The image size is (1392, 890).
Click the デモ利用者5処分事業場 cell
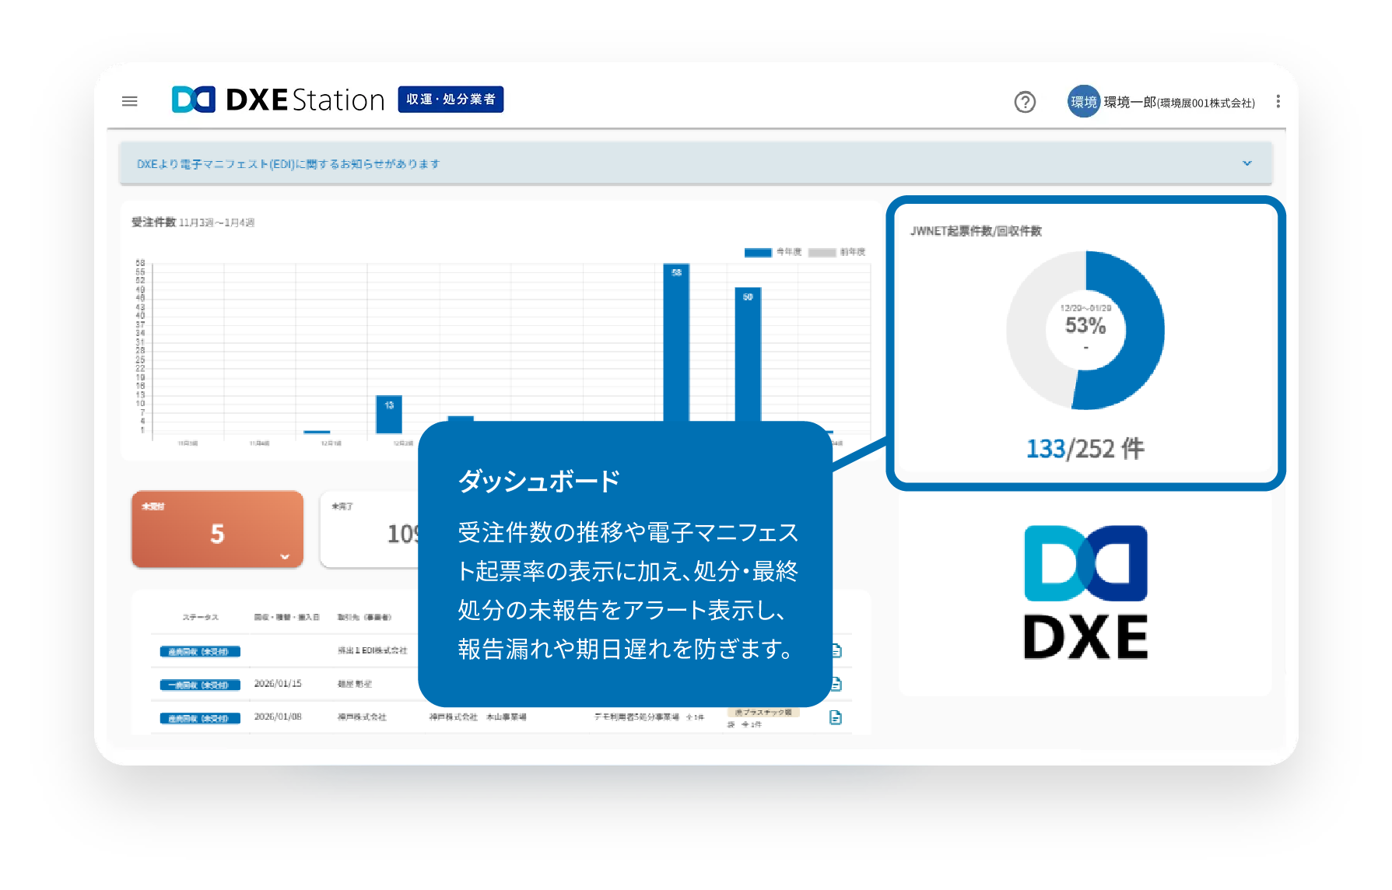(636, 717)
